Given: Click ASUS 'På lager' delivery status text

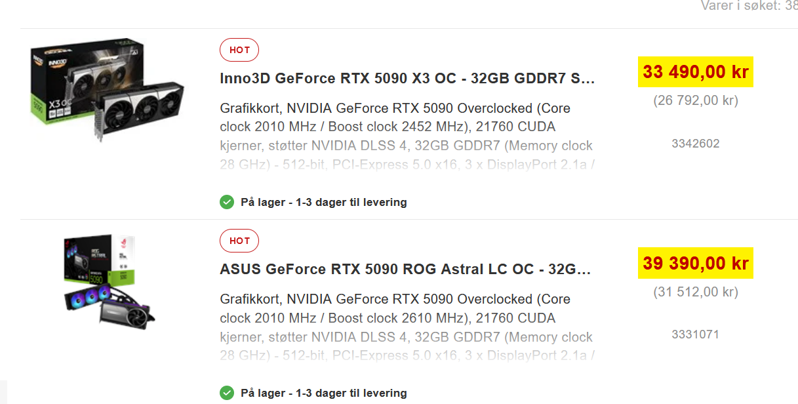Looking at the screenshot, I should click(x=324, y=393).
